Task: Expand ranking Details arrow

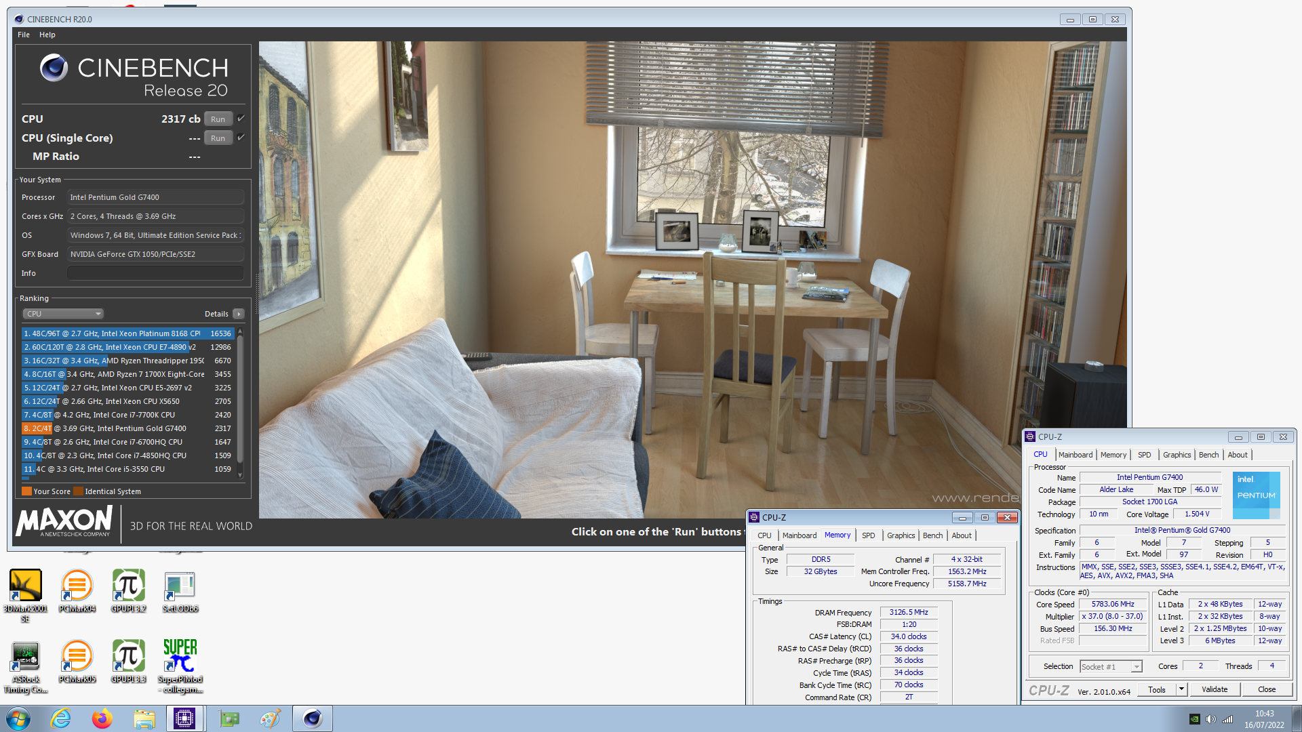Action: click(239, 314)
